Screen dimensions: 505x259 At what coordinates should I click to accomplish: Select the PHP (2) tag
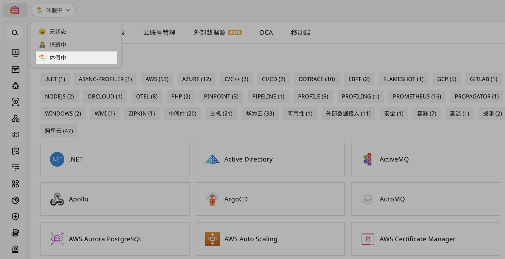(181, 96)
